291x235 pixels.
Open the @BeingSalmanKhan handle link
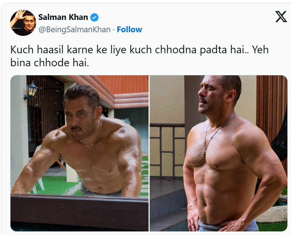74,30
